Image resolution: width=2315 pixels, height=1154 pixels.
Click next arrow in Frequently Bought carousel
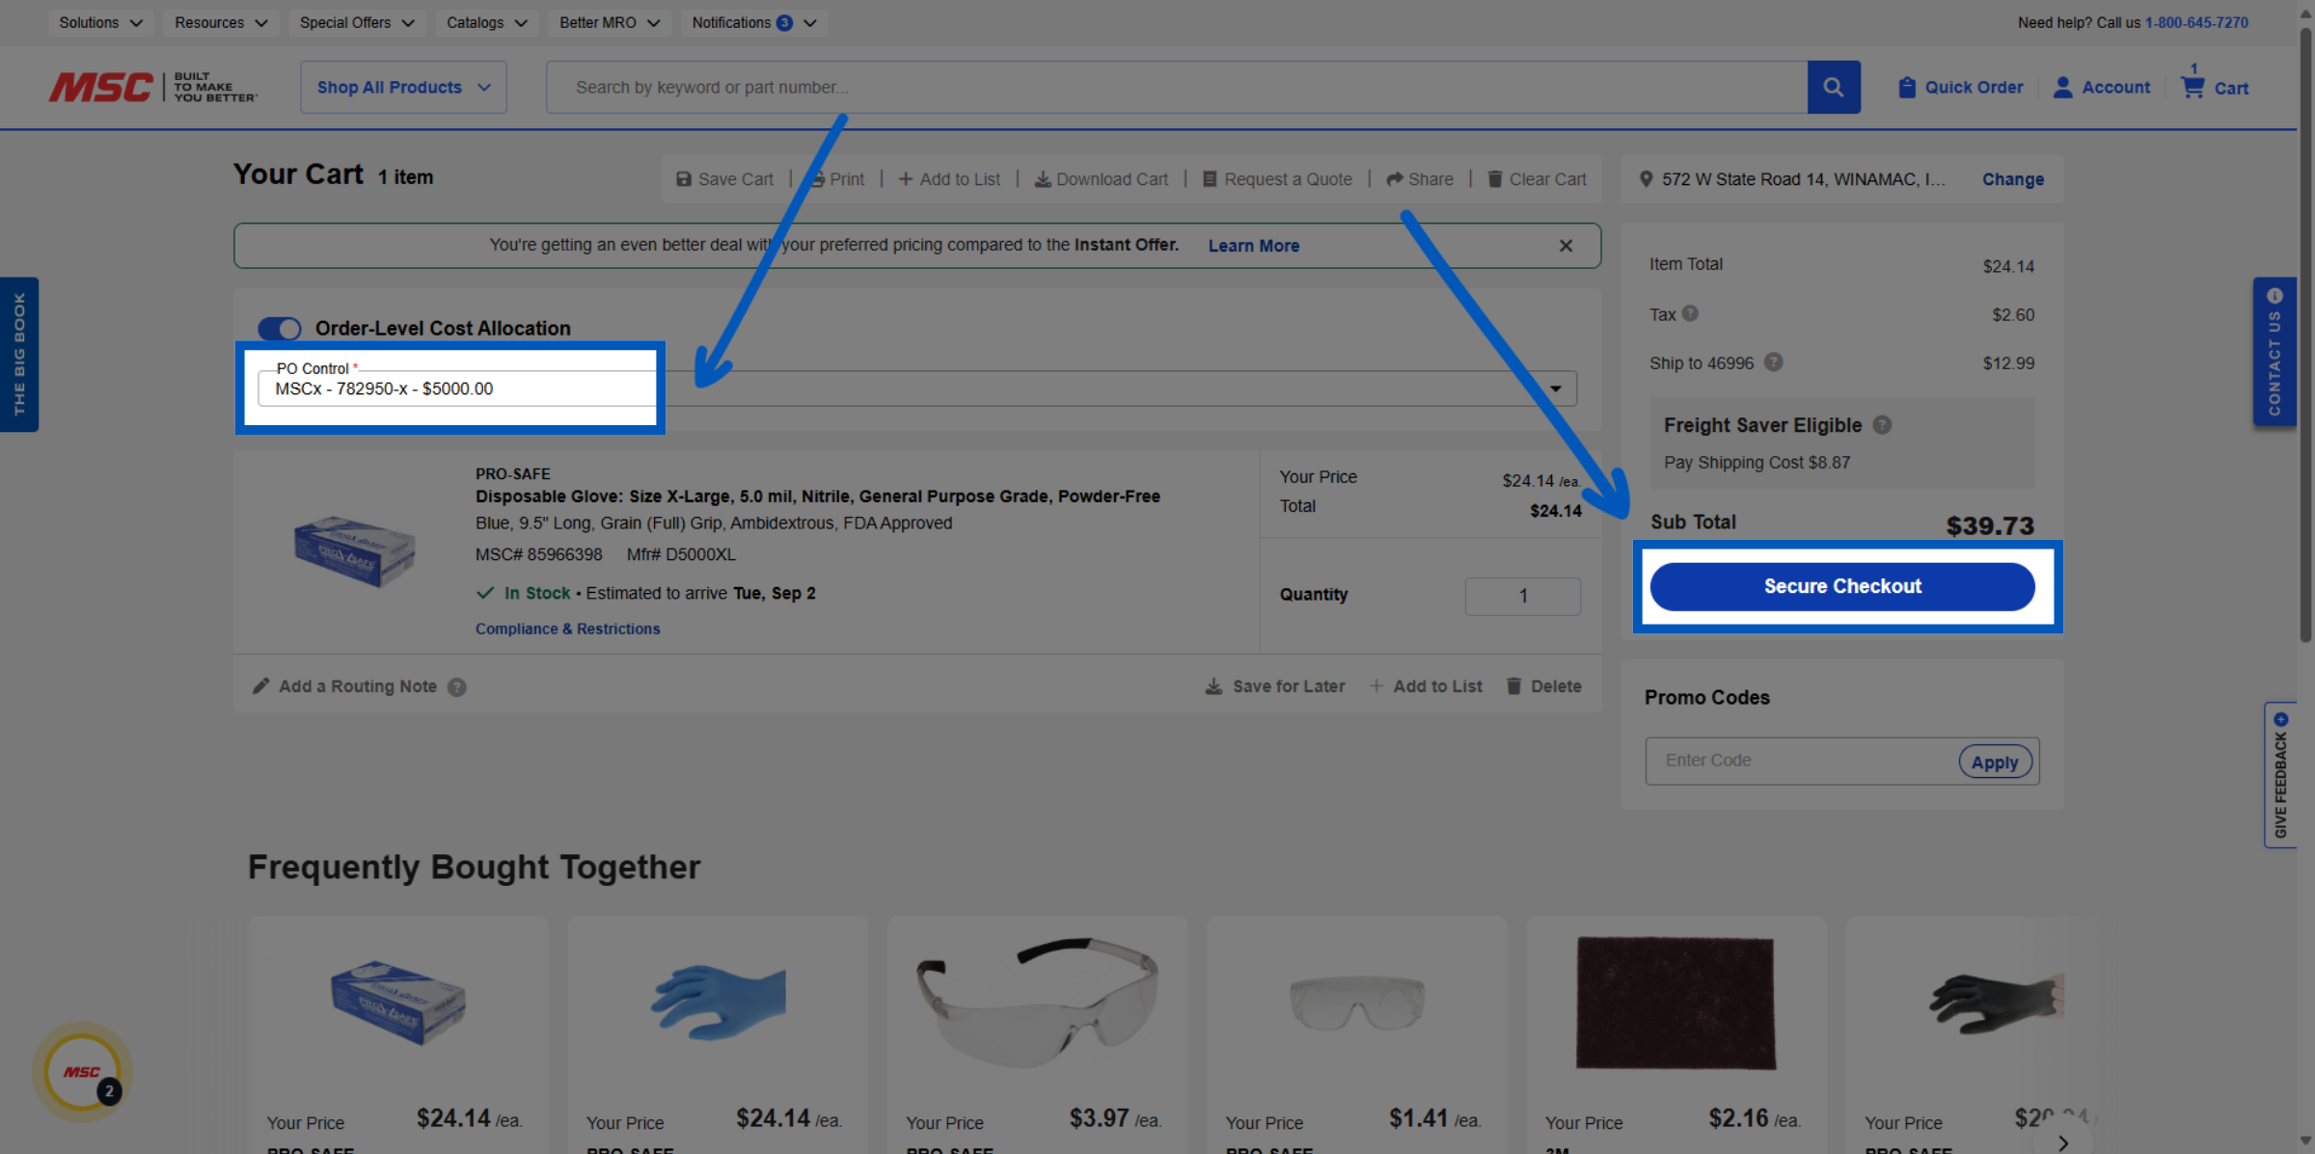2062,1141
